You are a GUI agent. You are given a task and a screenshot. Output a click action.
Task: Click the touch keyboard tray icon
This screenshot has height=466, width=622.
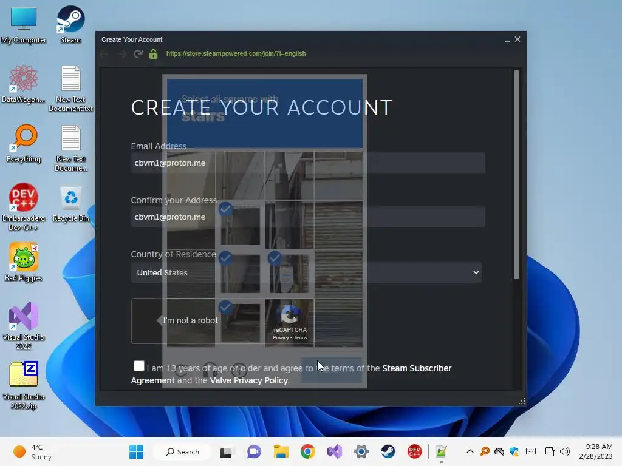click(531, 451)
